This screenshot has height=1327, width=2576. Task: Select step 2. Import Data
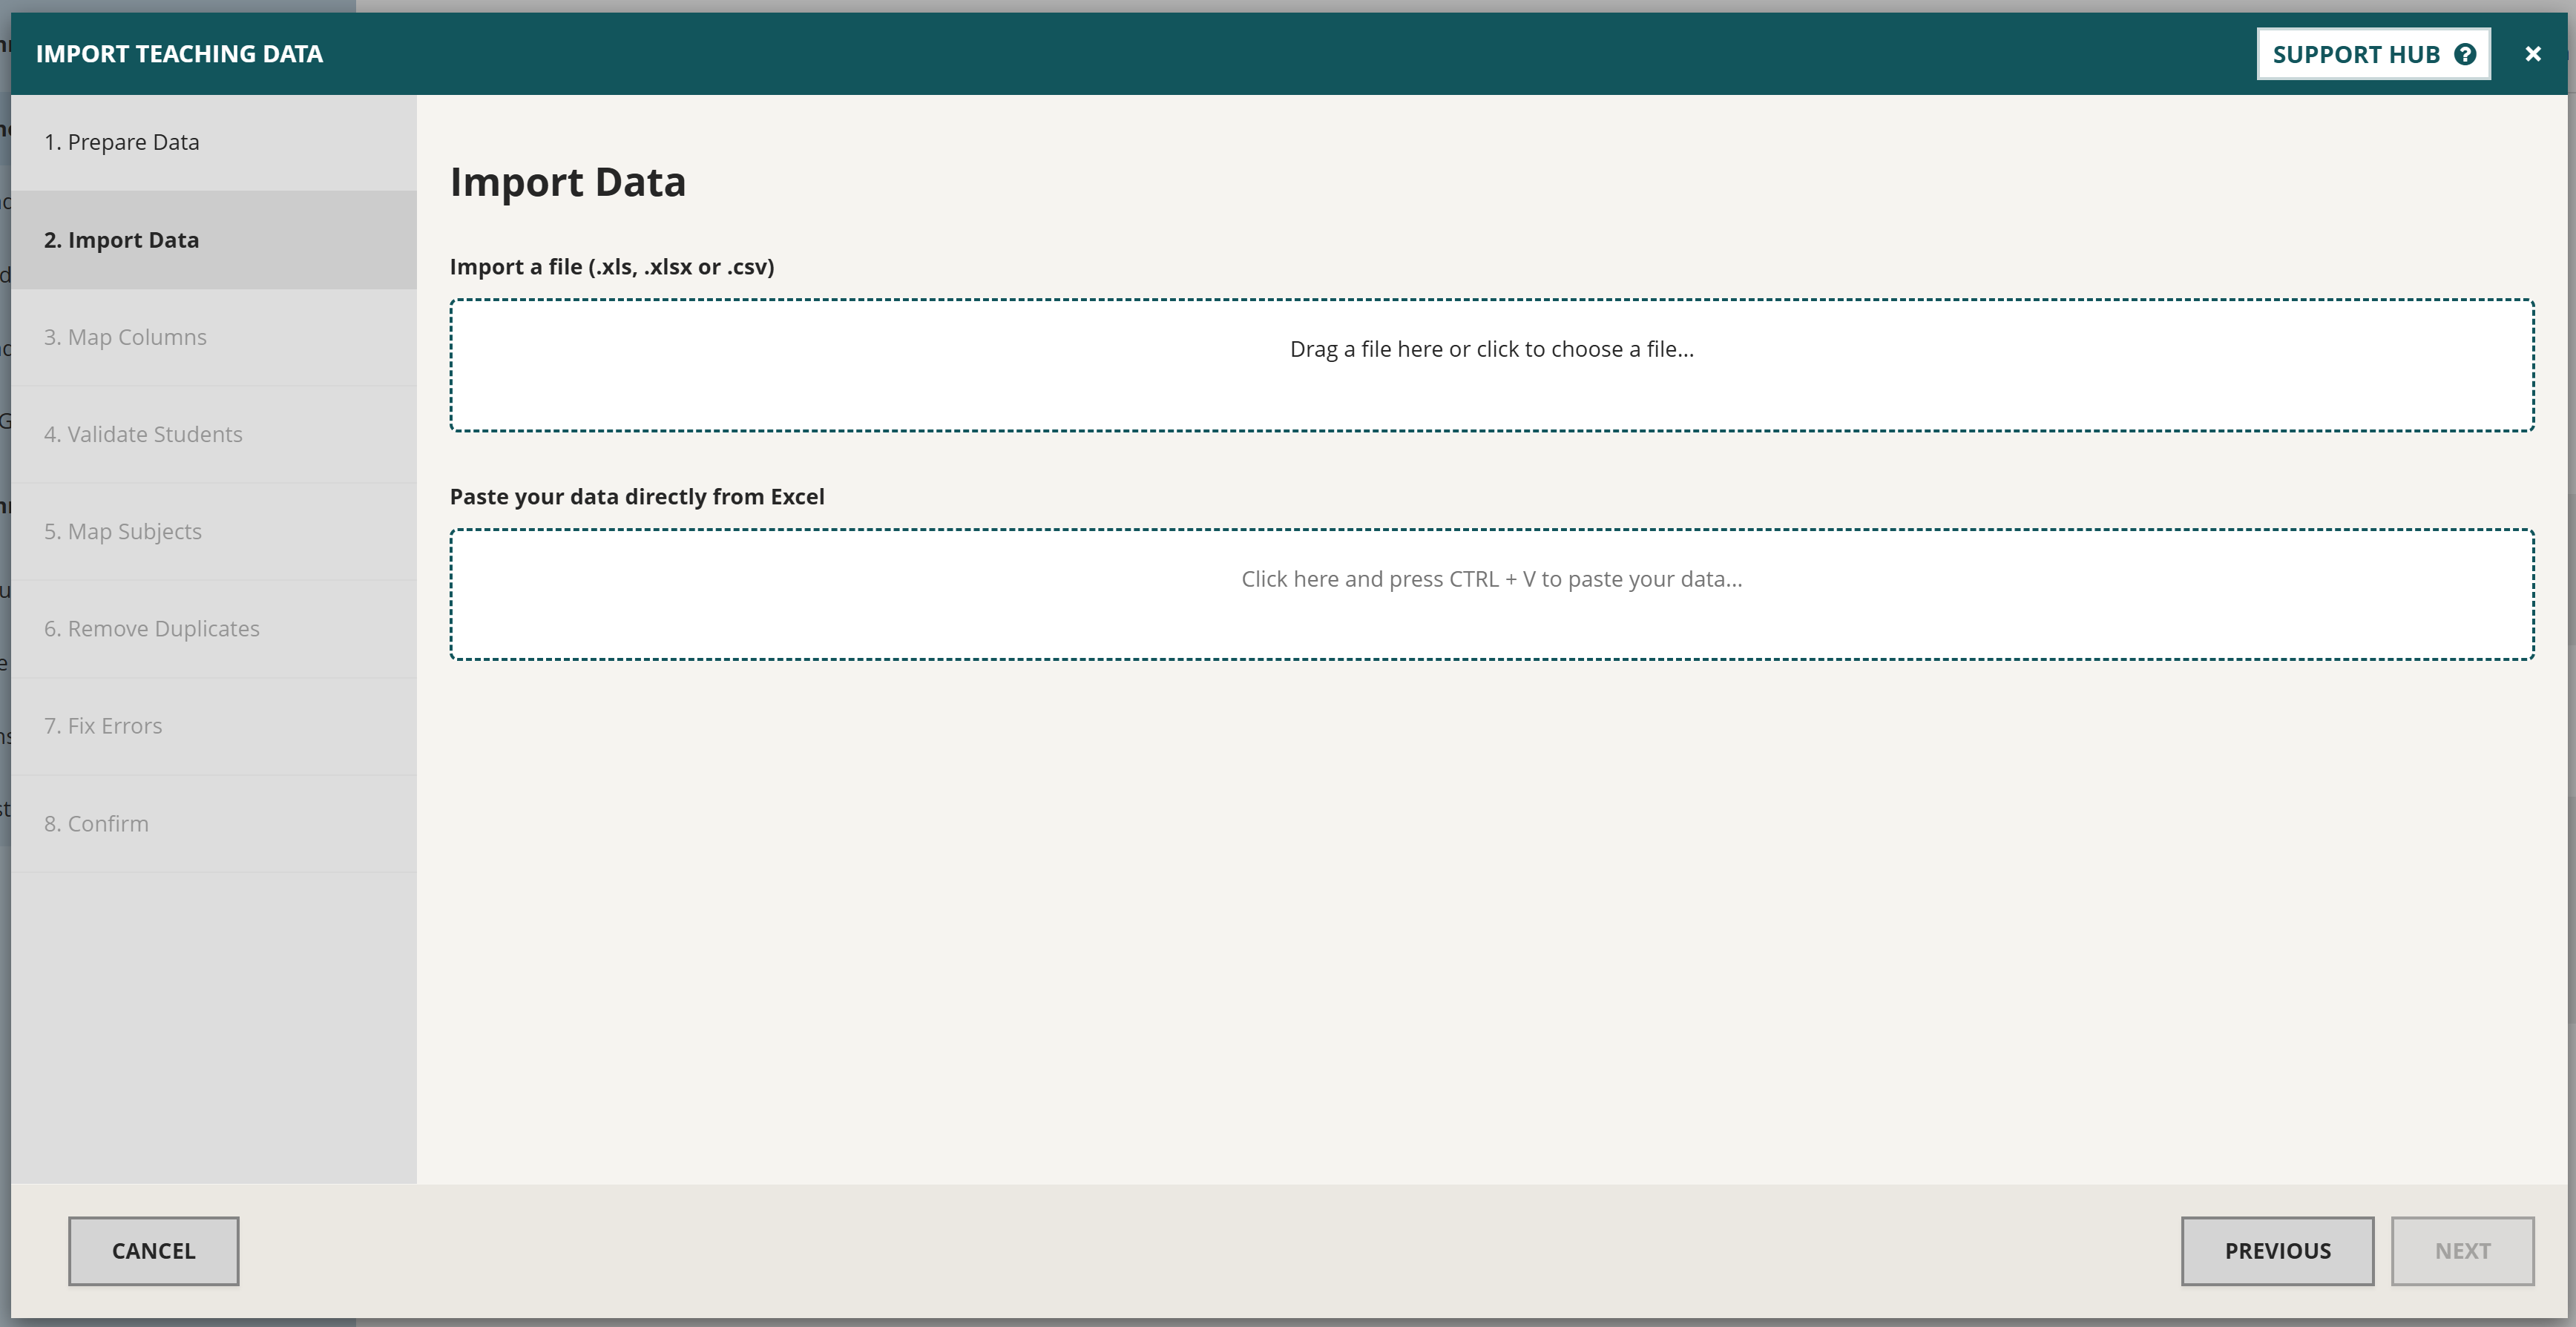(x=214, y=240)
